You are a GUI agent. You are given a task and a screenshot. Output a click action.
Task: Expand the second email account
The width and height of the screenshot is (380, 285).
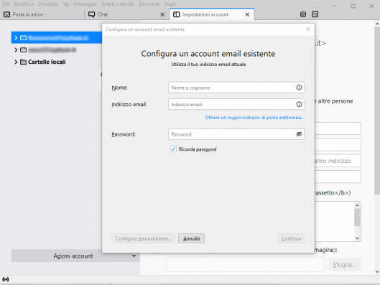pos(16,50)
